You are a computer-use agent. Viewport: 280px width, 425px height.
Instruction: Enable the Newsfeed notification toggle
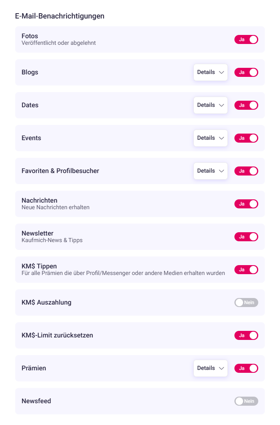pos(246,401)
